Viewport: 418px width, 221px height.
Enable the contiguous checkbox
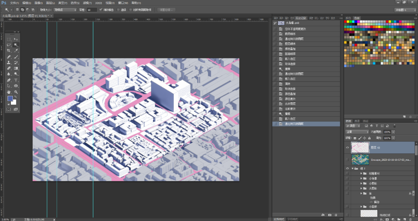[118, 10]
